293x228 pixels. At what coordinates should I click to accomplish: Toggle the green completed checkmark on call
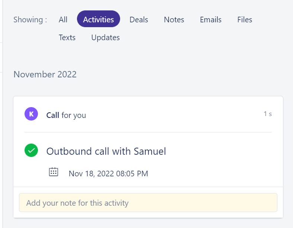point(31,150)
